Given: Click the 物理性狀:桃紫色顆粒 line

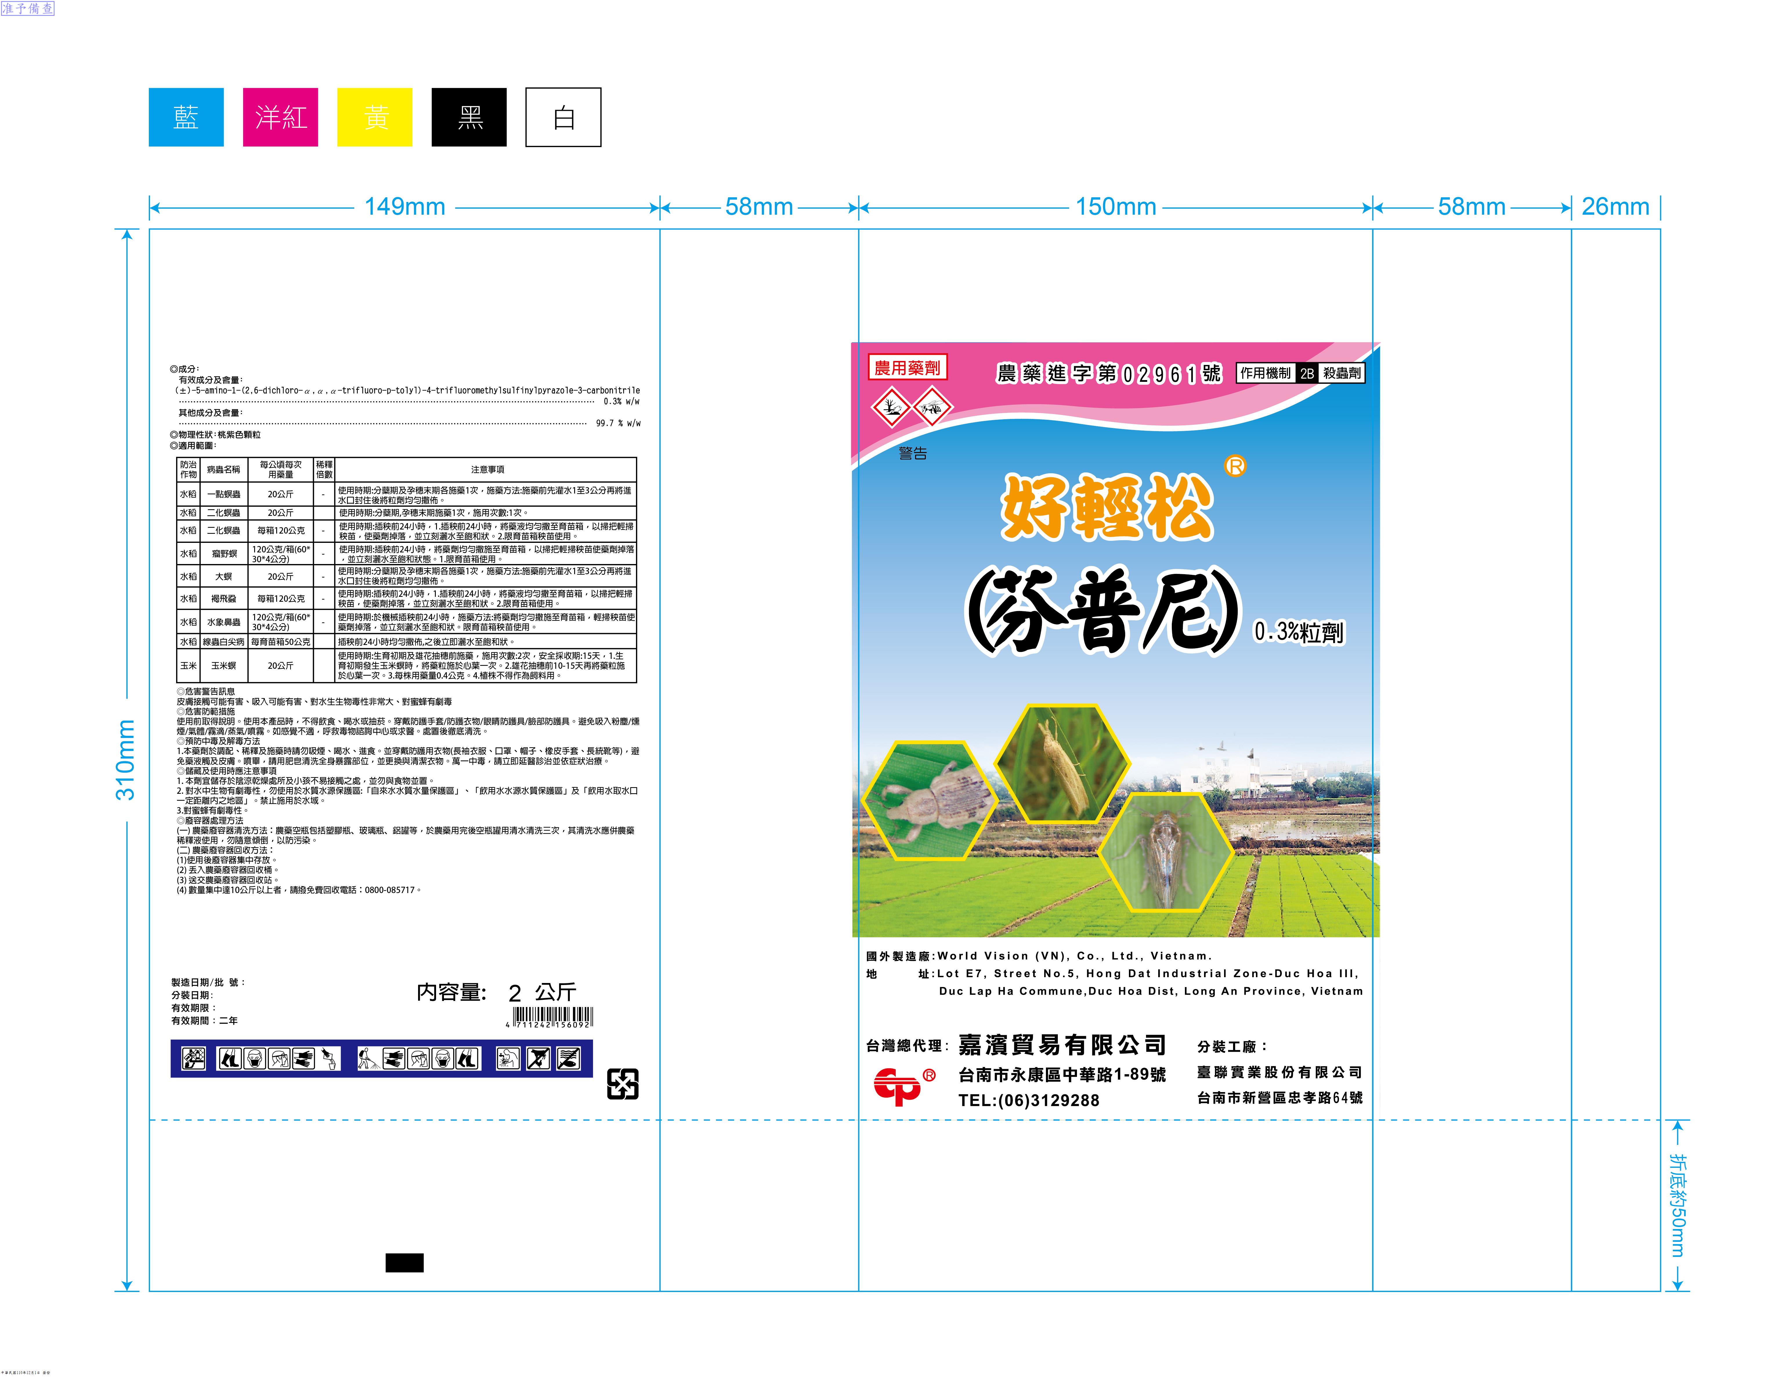Looking at the screenshot, I should click(215, 435).
